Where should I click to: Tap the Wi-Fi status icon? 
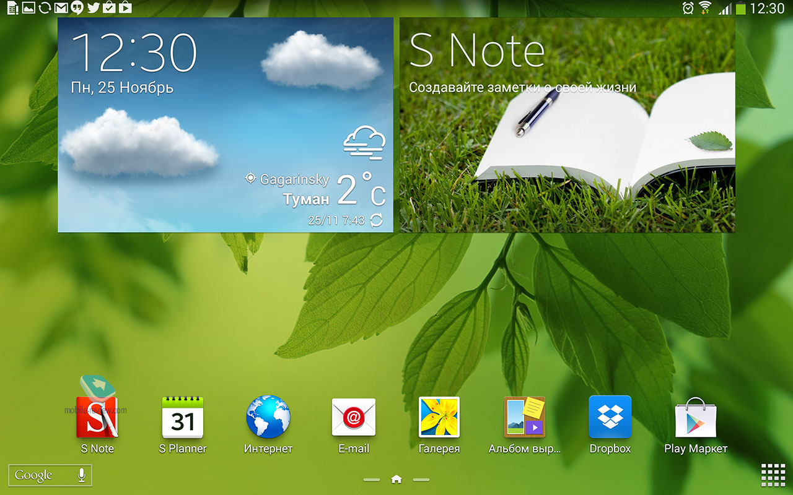pos(705,7)
